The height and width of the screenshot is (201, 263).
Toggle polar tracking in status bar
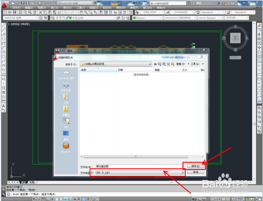(x=52, y=199)
